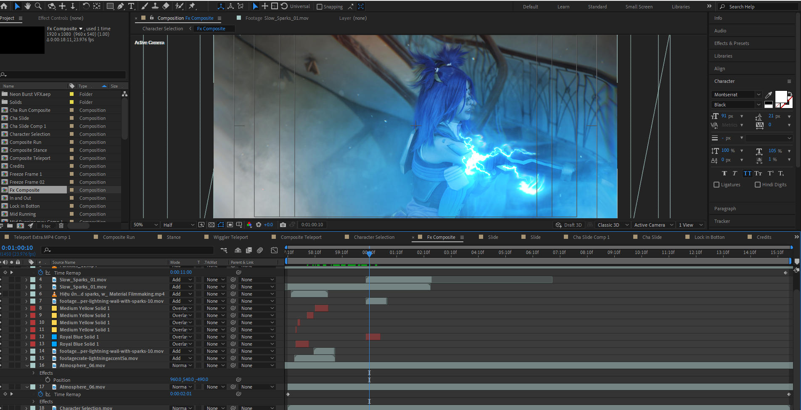Click the Reset Exposure aperture icon
801x410 pixels.
coord(259,225)
